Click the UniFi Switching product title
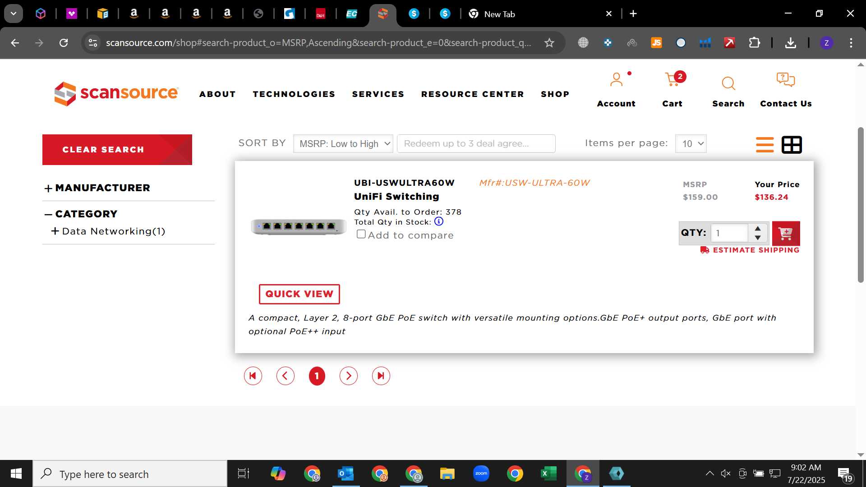 point(396,197)
